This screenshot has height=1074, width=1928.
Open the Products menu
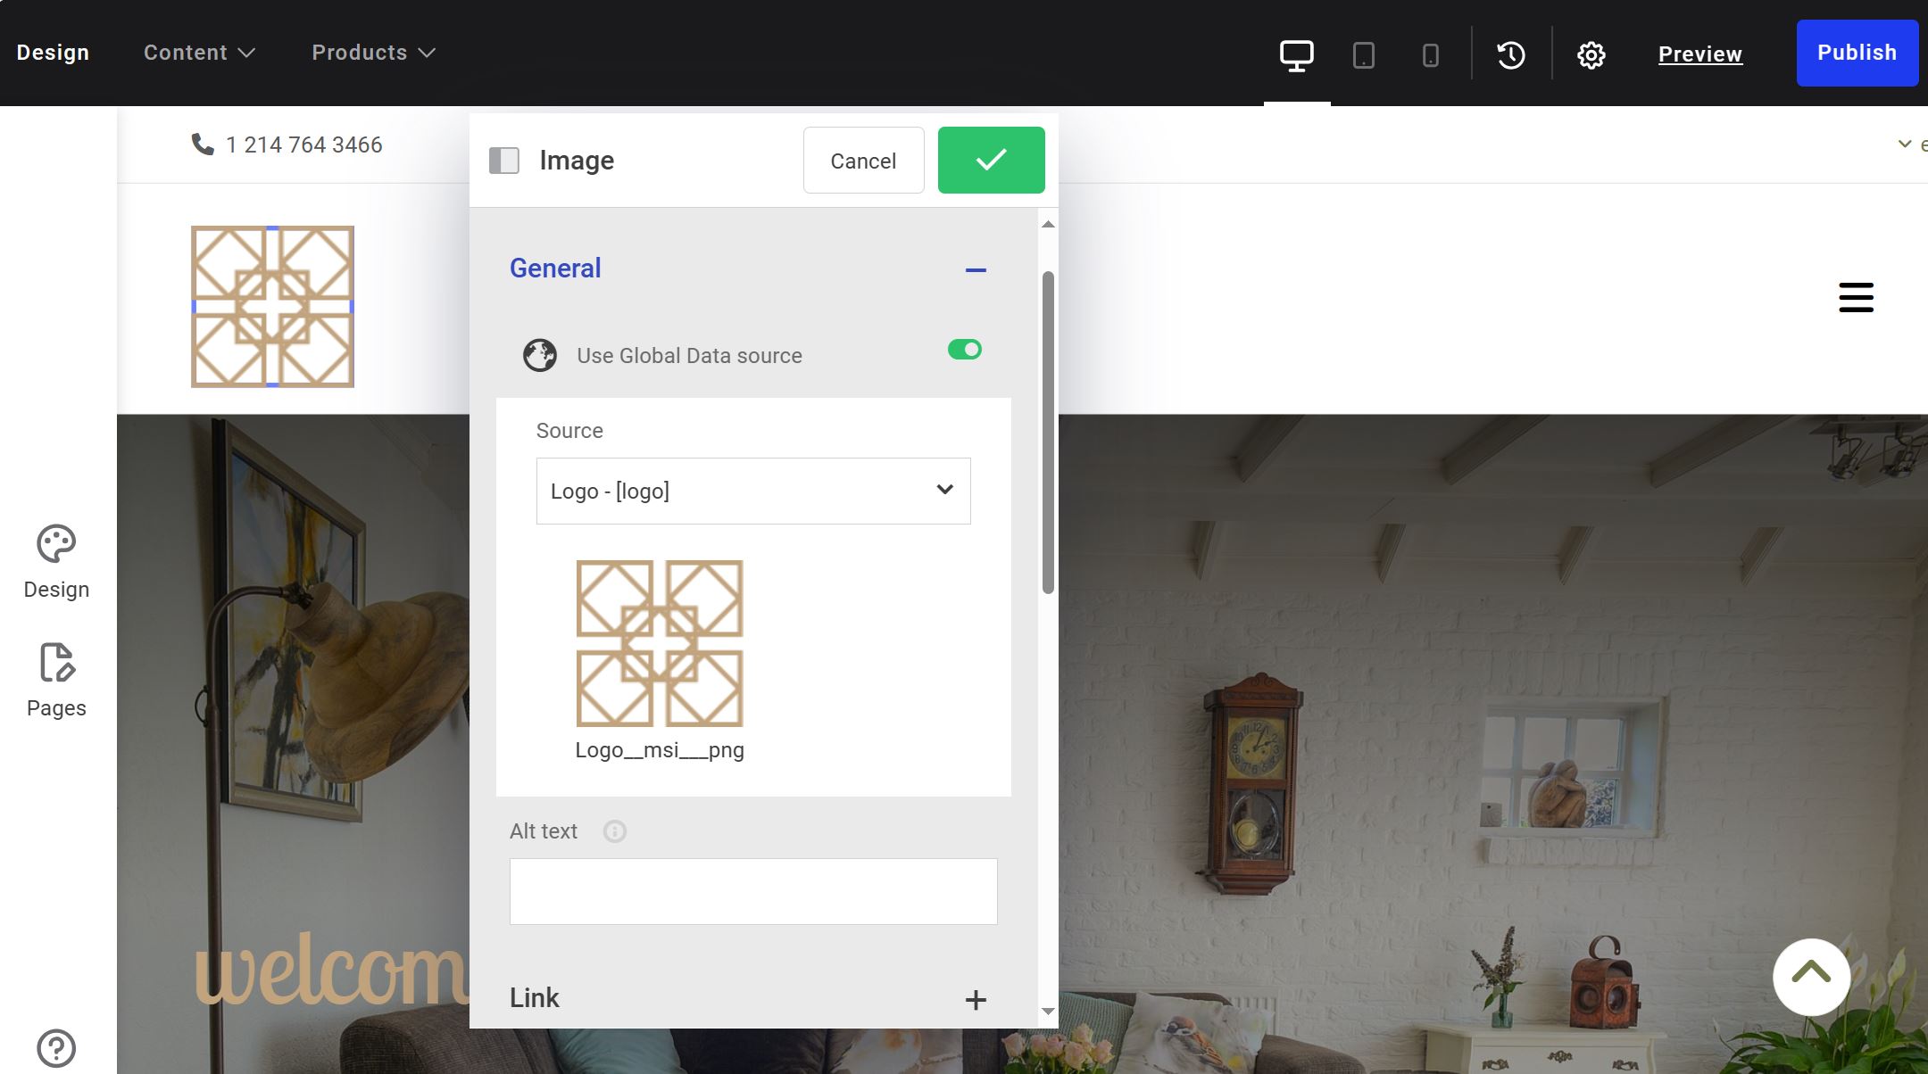click(371, 52)
